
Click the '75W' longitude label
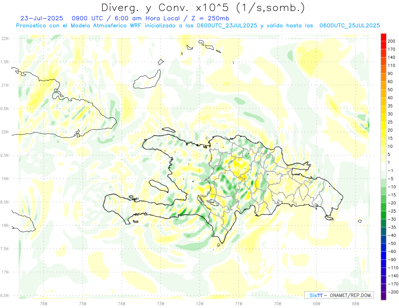pos(83,304)
